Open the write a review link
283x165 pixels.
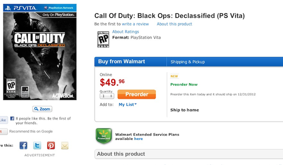click(x=135, y=24)
